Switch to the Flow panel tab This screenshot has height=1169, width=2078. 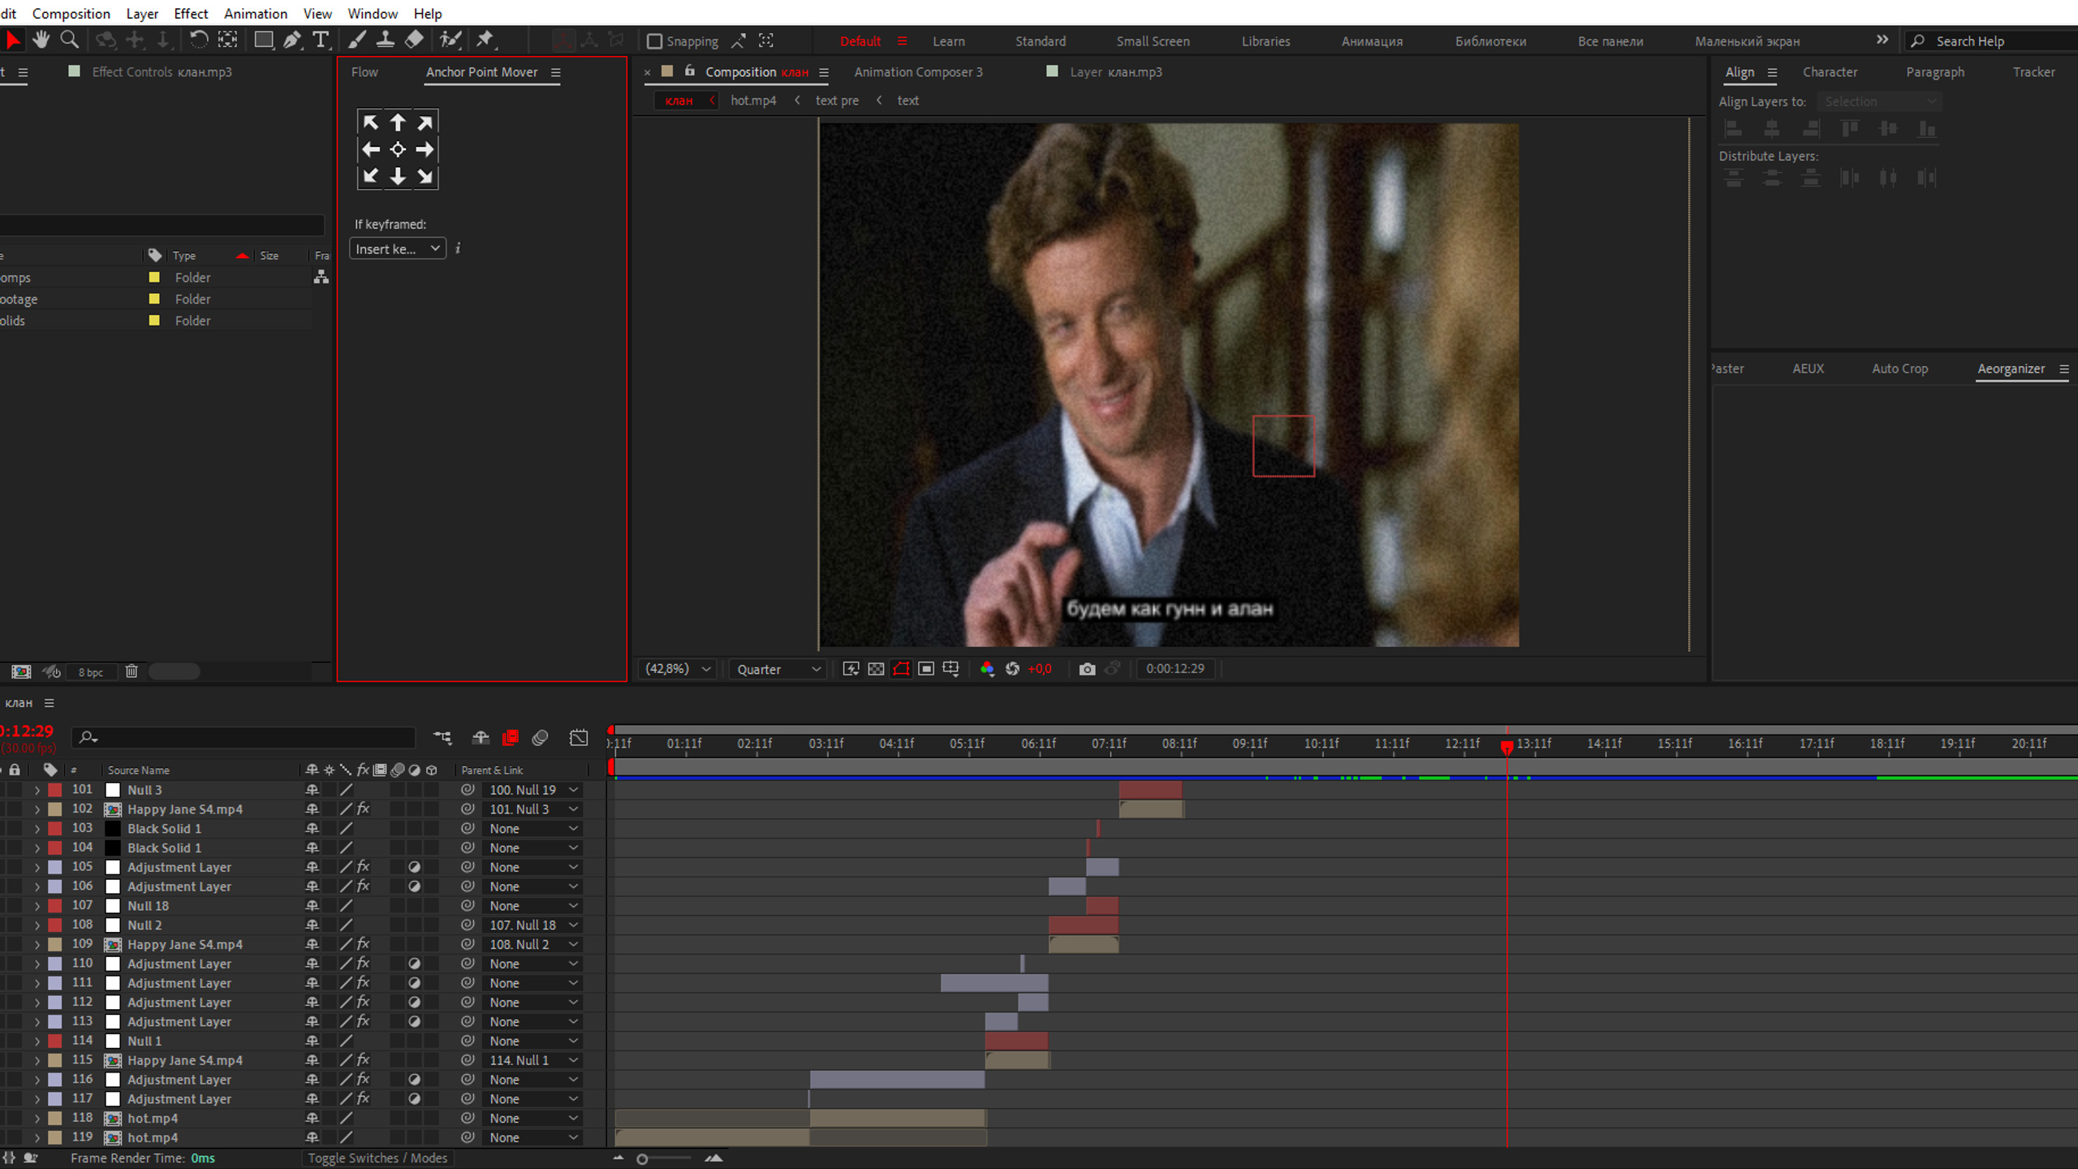[364, 71]
